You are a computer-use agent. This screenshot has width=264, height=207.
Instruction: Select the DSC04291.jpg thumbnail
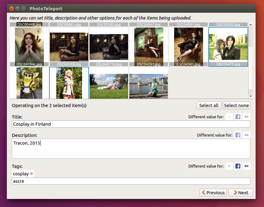[149, 47]
